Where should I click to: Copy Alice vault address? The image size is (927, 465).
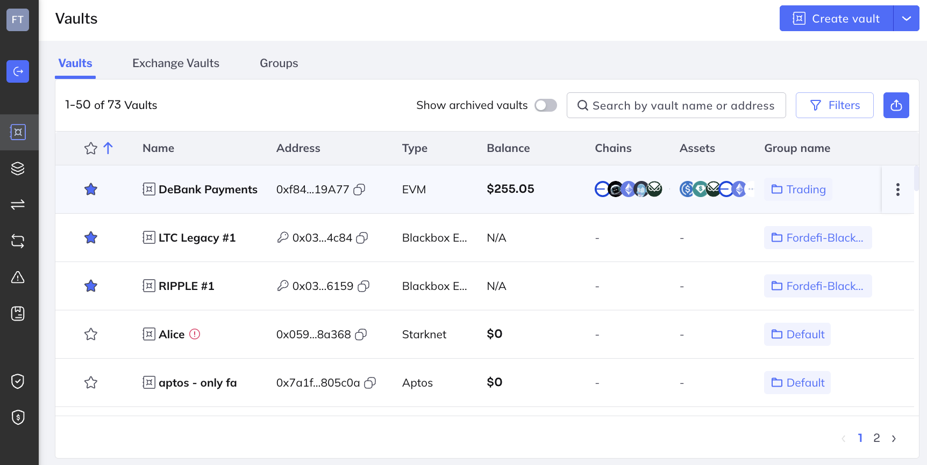click(361, 335)
